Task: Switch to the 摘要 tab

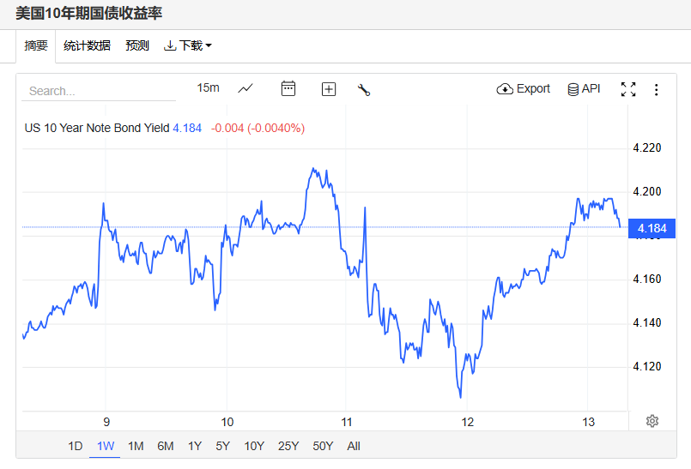Action: tap(36, 45)
